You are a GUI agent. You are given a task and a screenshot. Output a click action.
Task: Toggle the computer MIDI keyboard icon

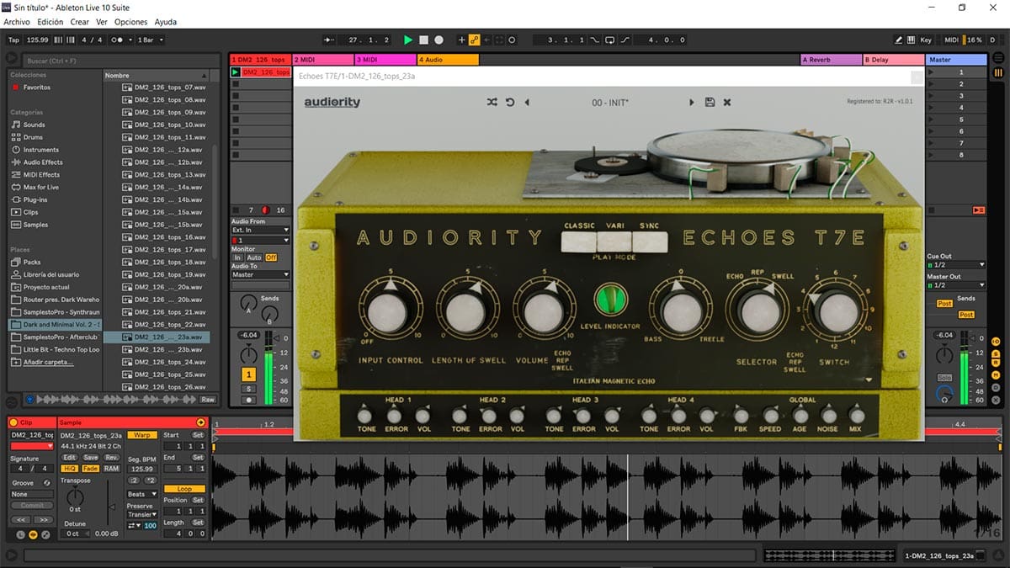pyautogui.click(x=912, y=40)
